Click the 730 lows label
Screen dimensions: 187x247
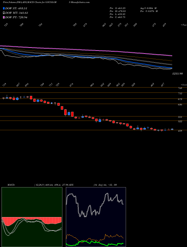(x=42, y=85)
